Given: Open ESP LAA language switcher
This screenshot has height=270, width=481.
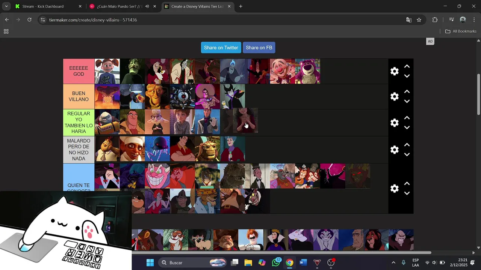Looking at the screenshot, I should tap(416, 262).
